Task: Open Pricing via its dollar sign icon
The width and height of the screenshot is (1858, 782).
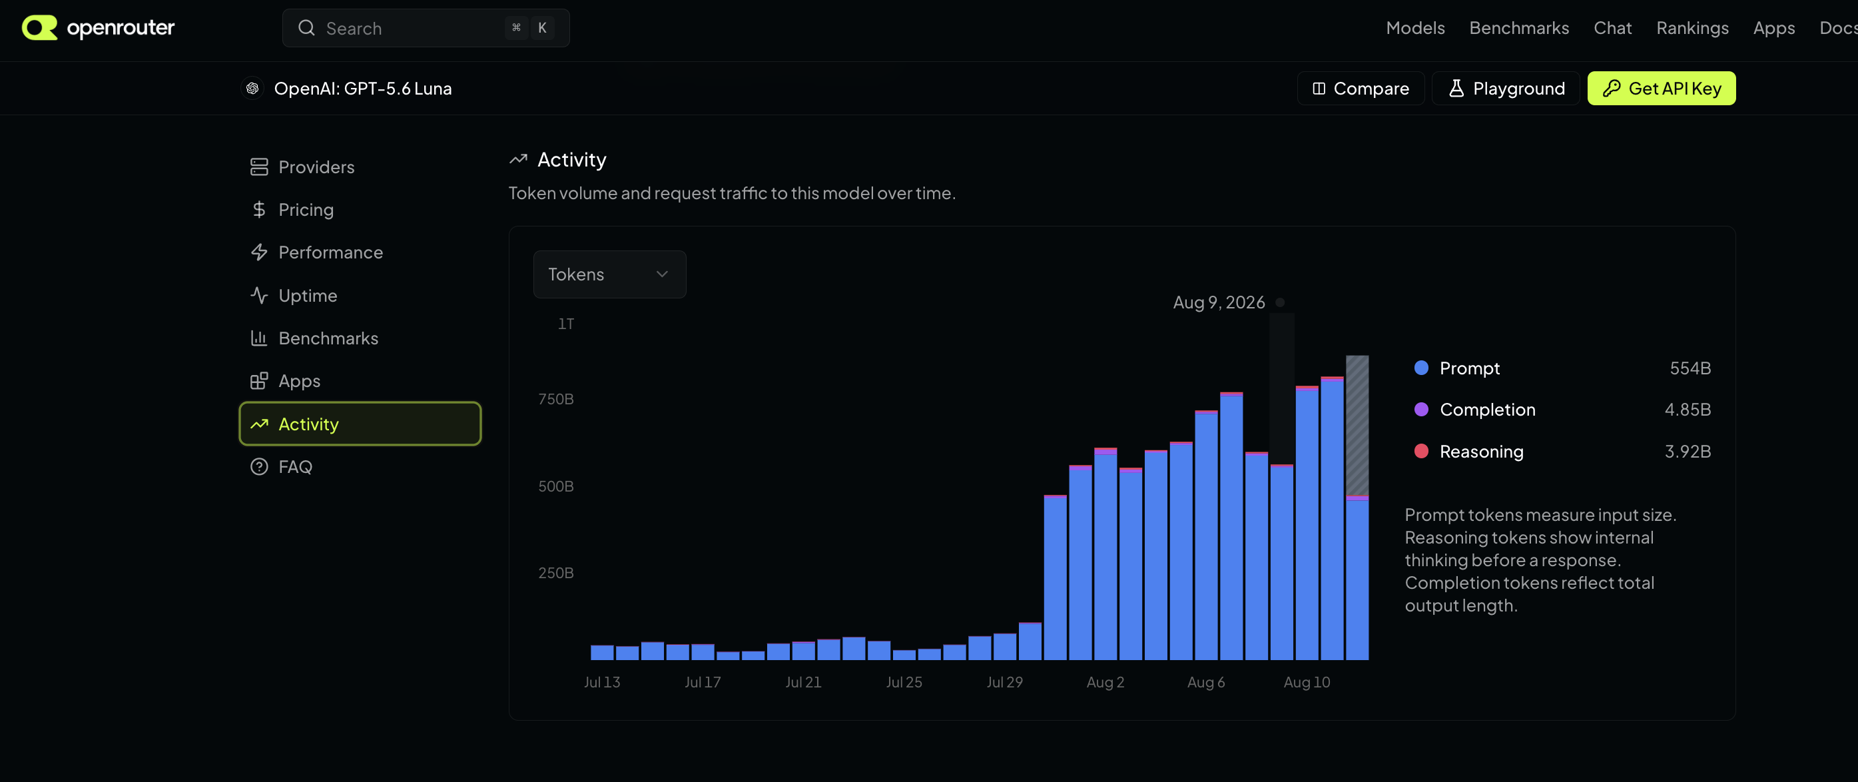Action: (259, 210)
